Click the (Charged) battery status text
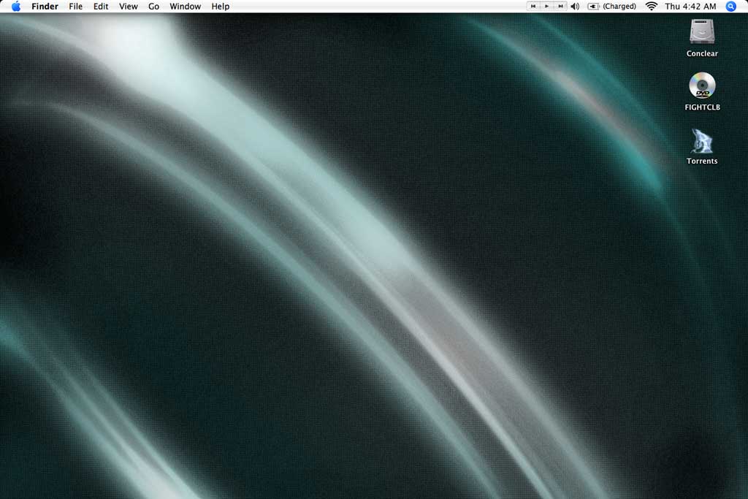 click(x=619, y=7)
